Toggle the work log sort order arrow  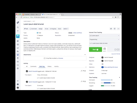click(86, 67)
